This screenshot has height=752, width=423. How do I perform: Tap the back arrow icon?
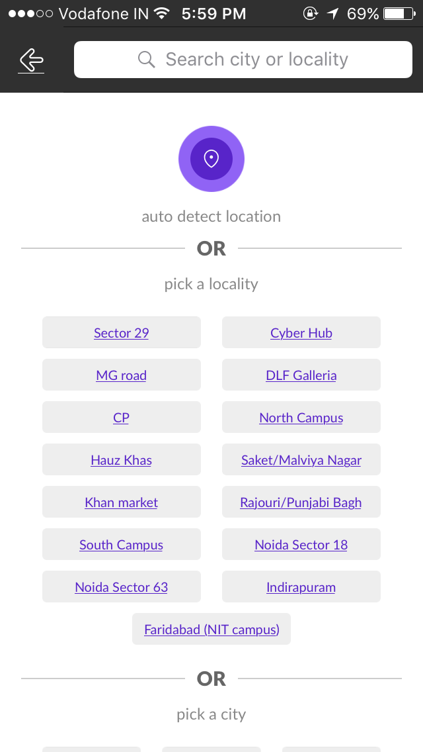pos(31,60)
